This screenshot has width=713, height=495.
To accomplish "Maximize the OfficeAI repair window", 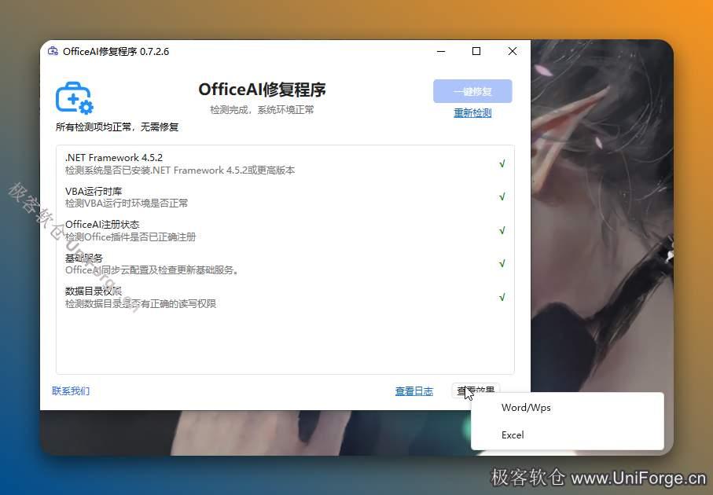I will [x=476, y=51].
